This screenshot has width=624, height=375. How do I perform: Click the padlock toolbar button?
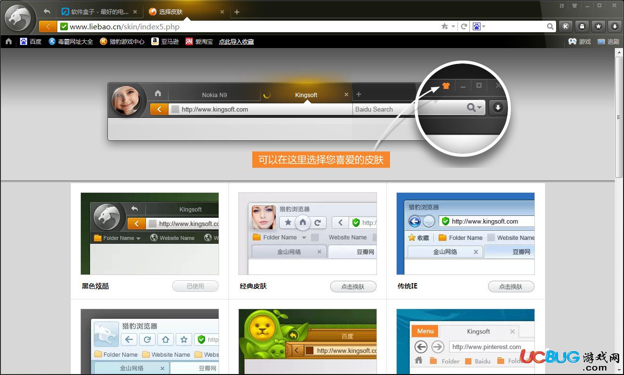tap(582, 26)
